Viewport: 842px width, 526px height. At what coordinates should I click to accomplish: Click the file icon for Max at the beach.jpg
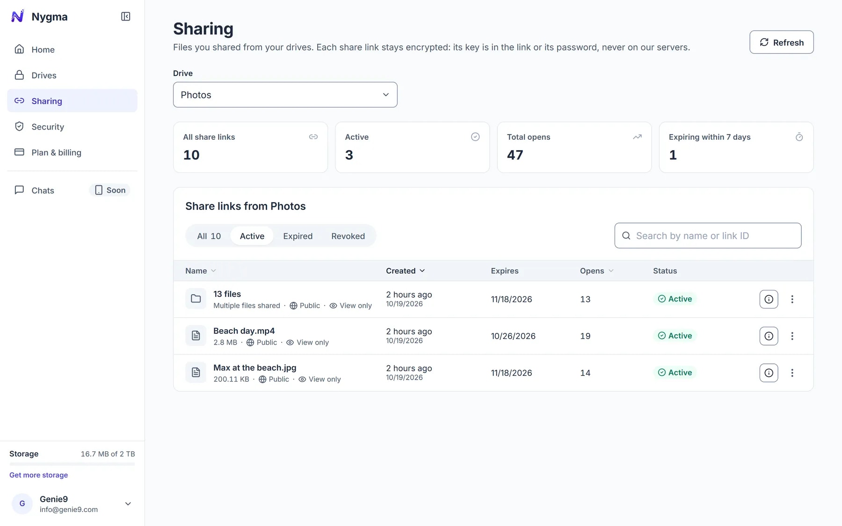[x=196, y=373]
